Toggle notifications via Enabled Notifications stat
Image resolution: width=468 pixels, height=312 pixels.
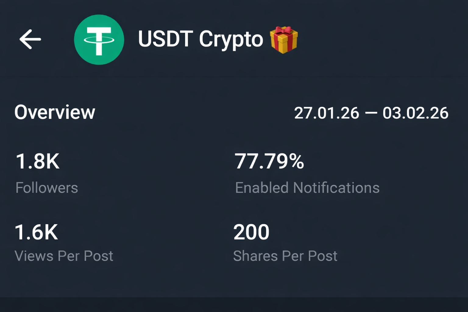307,188
